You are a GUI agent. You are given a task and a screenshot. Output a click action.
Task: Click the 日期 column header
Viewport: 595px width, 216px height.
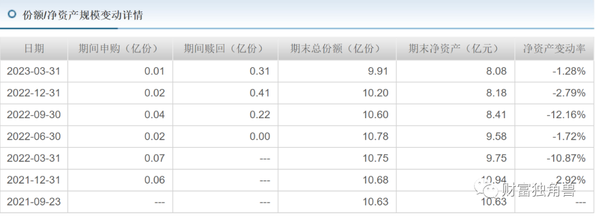(x=34, y=49)
